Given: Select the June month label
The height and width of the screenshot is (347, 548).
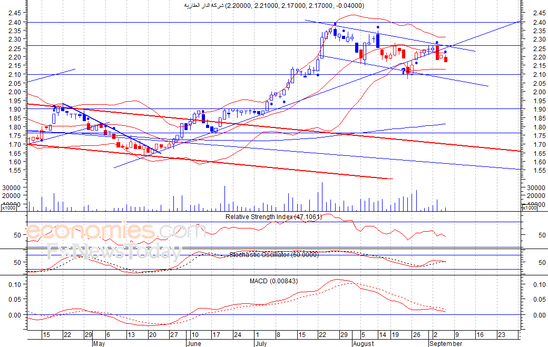Looking at the screenshot, I should [x=193, y=343].
